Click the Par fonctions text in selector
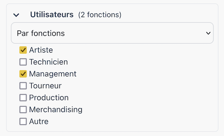 click(41, 33)
